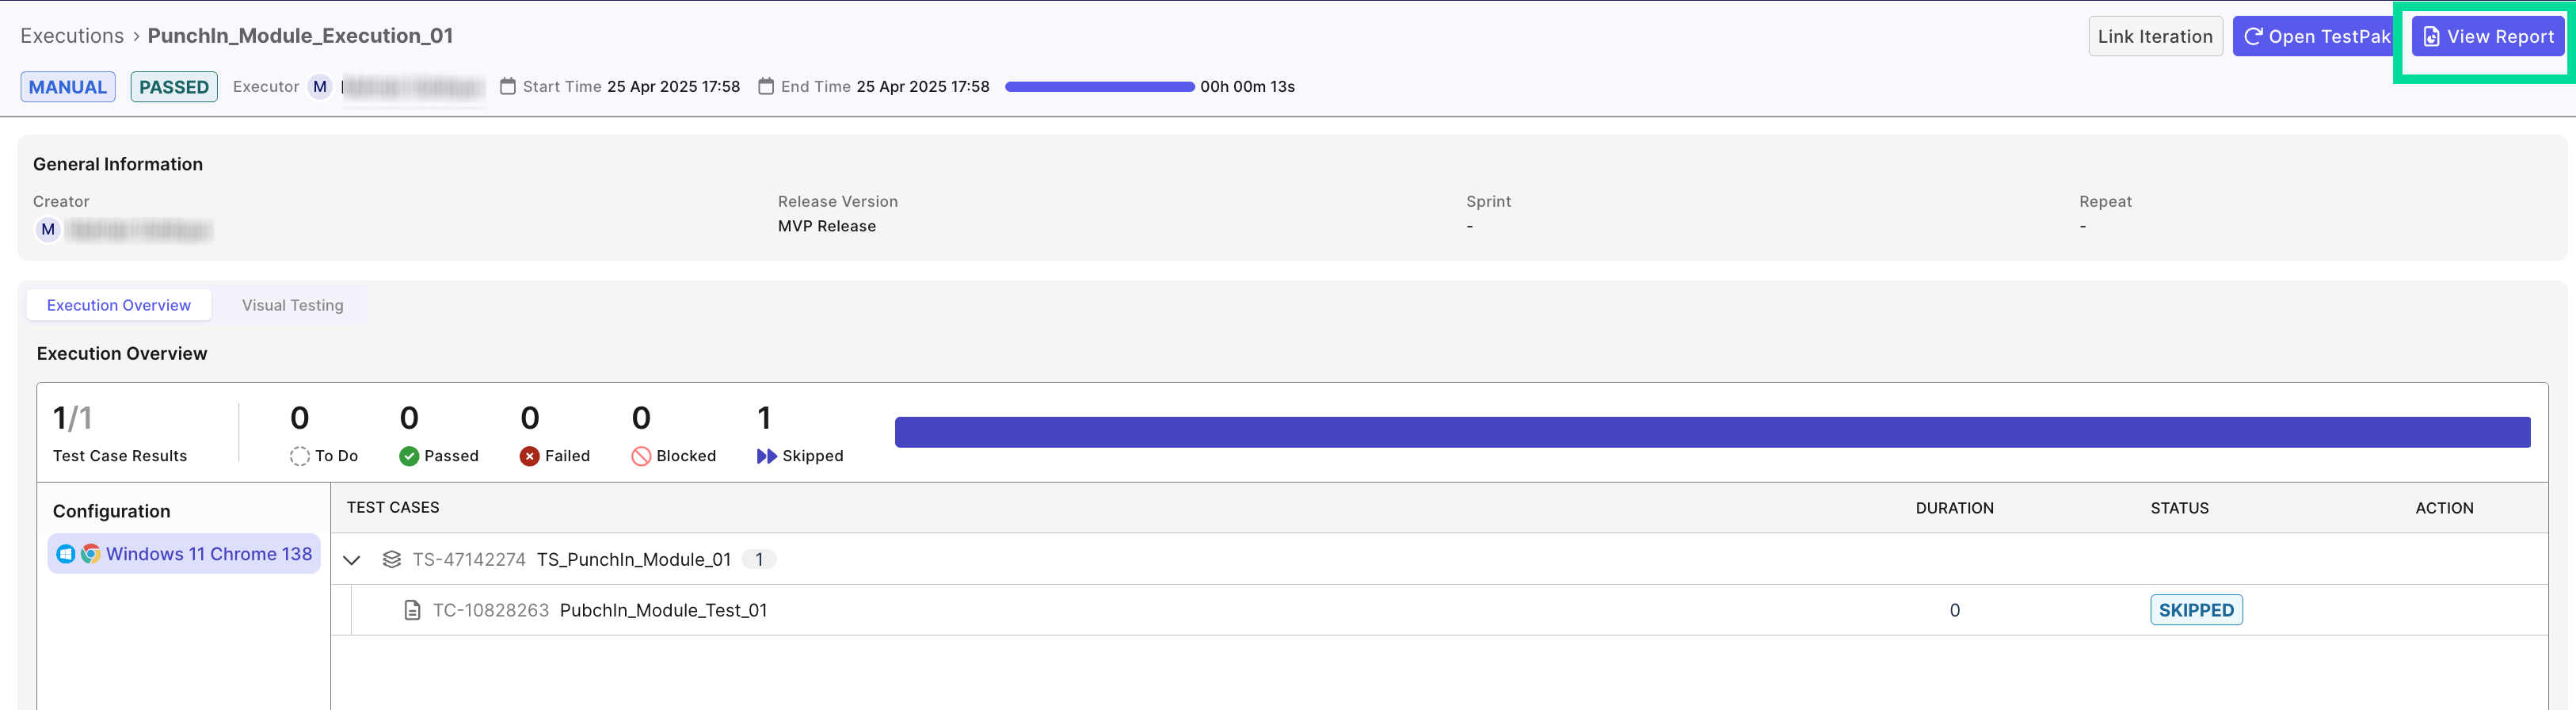Image resolution: width=2576 pixels, height=710 pixels.
Task: Click the PASSED status badge
Action: tap(174, 87)
